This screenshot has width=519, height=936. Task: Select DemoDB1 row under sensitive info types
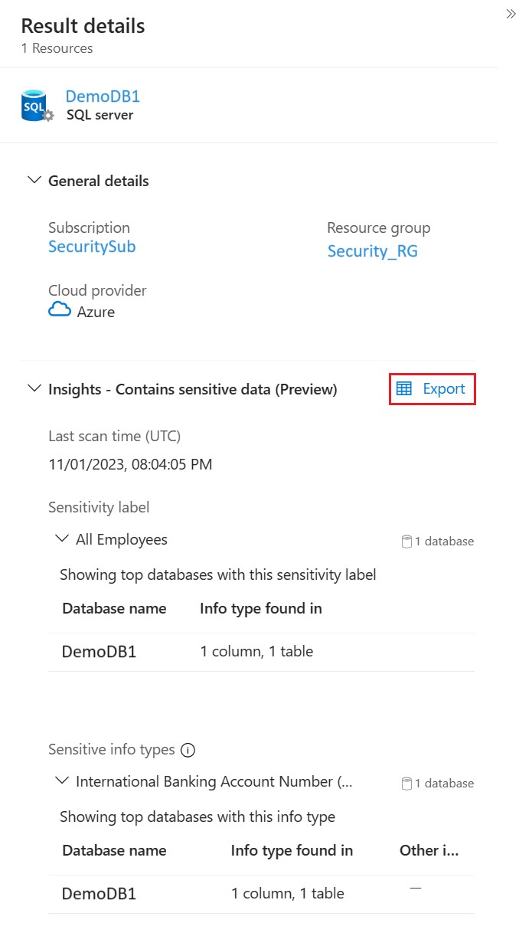click(100, 894)
